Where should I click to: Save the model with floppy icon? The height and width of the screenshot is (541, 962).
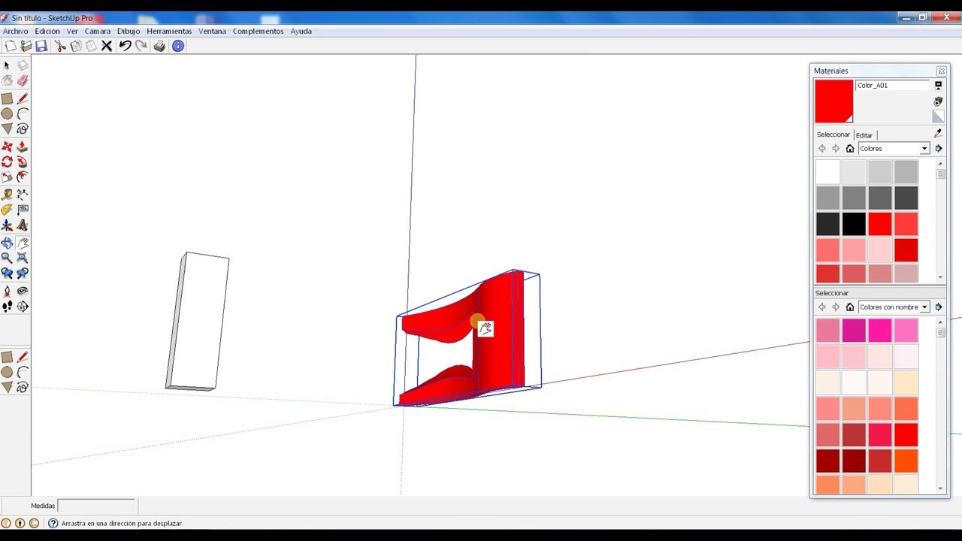pos(41,46)
